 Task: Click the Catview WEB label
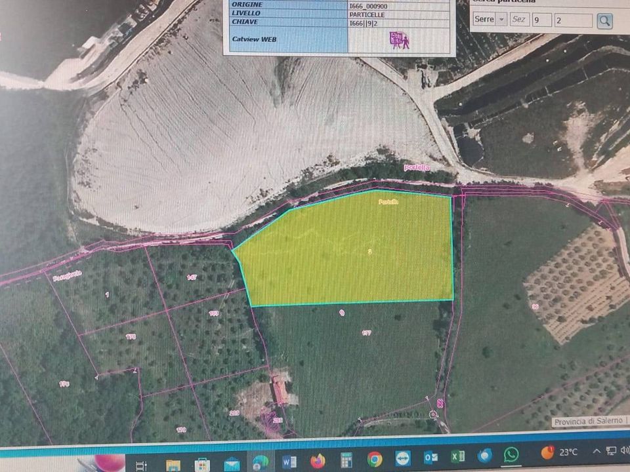click(254, 39)
